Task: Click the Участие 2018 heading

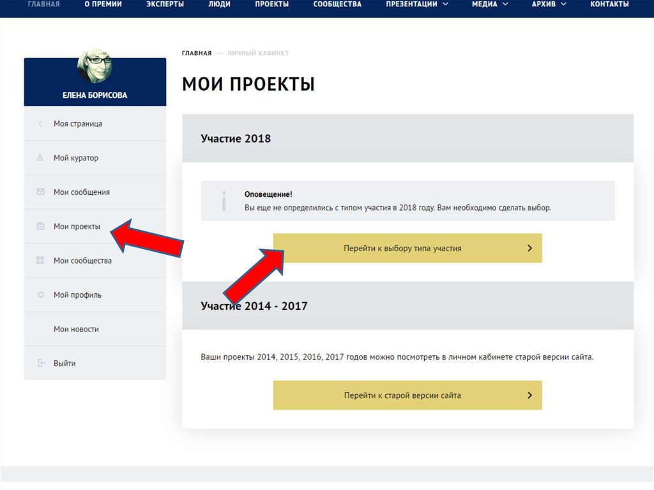Action: pyautogui.click(x=236, y=139)
